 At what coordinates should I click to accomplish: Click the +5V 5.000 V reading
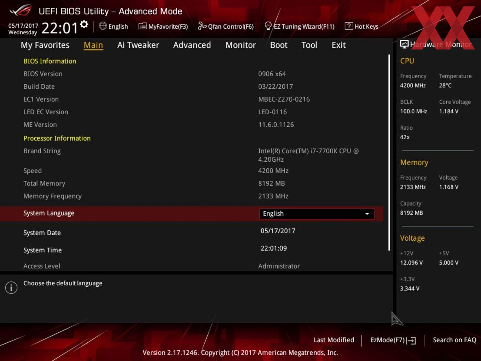(x=448, y=263)
